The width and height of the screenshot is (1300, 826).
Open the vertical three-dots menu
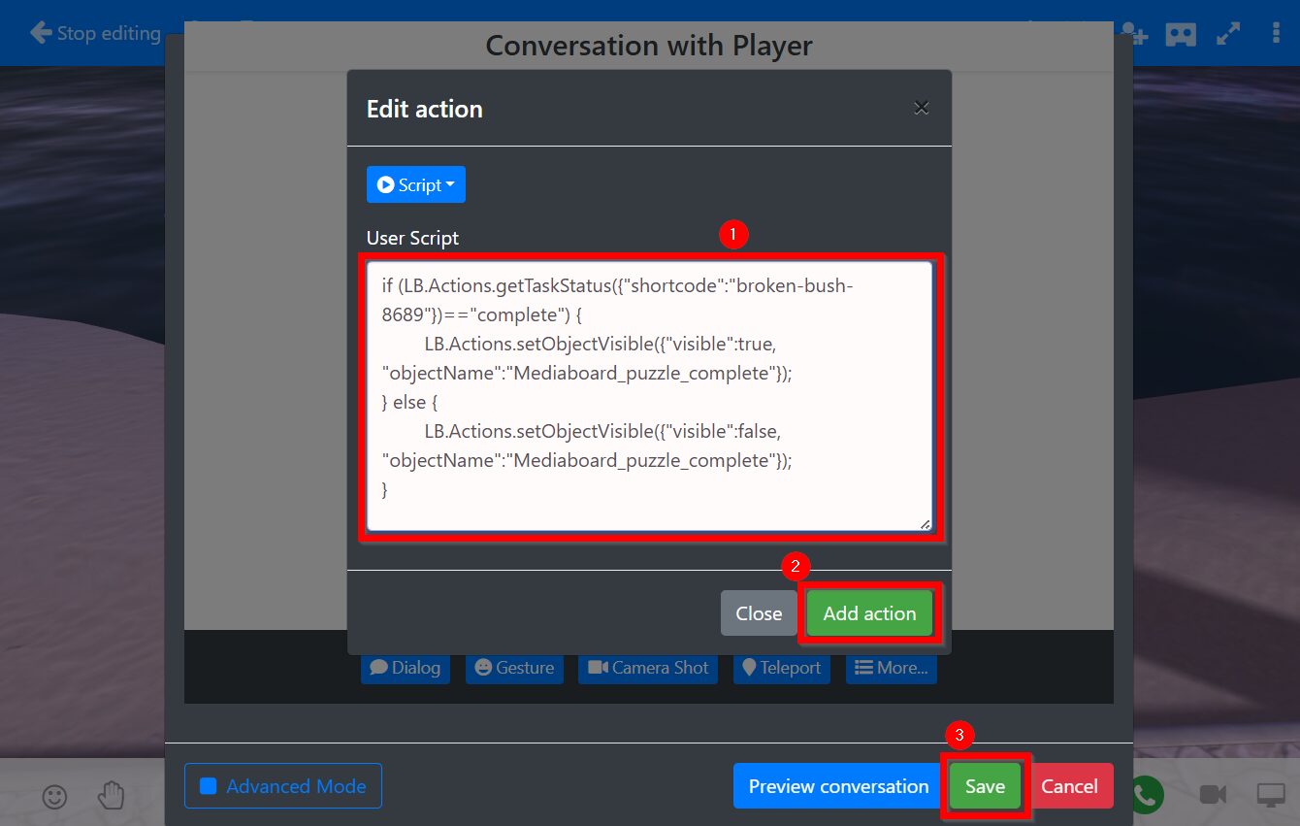coord(1276,34)
